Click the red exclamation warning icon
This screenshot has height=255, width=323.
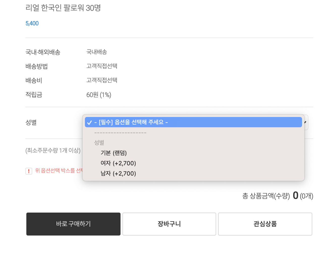click(x=29, y=171)
